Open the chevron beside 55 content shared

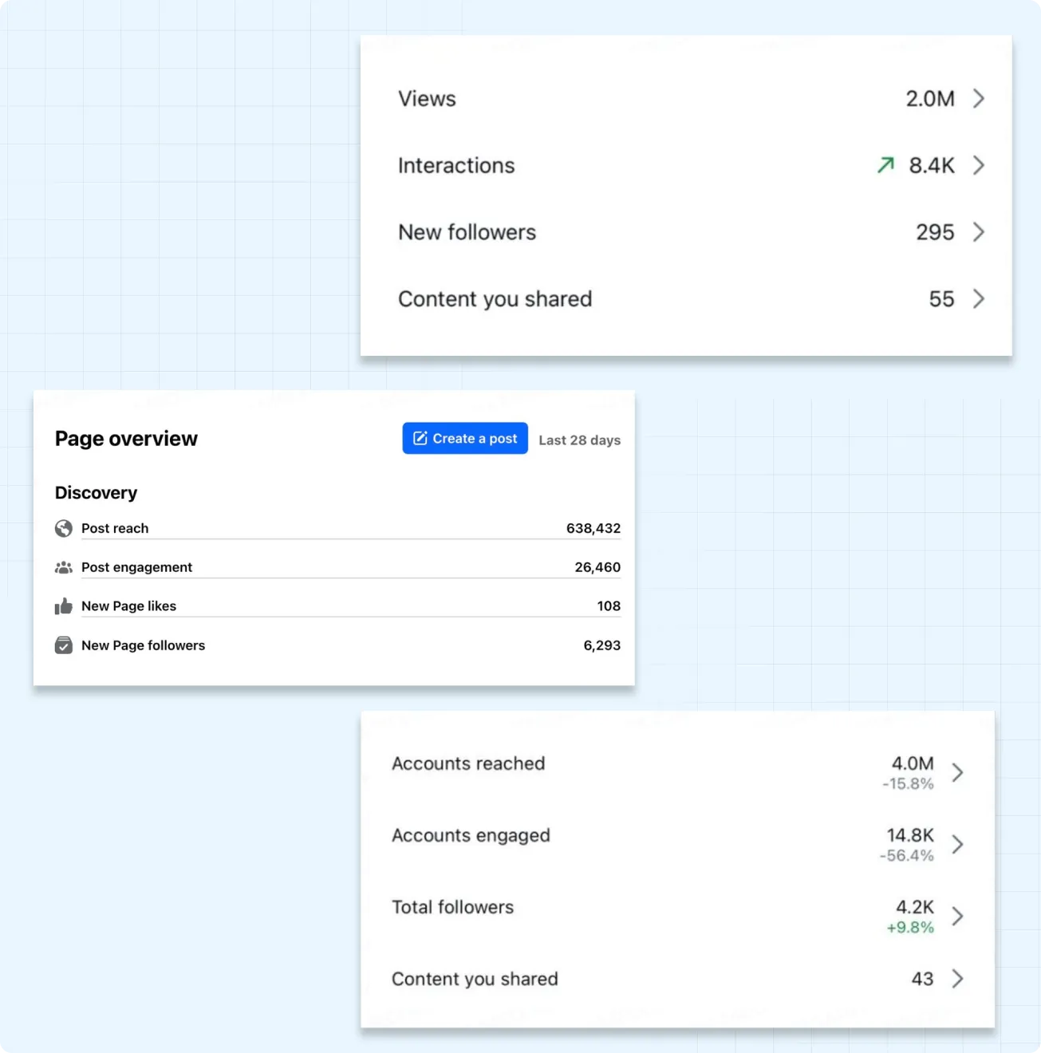pos(979,299)
